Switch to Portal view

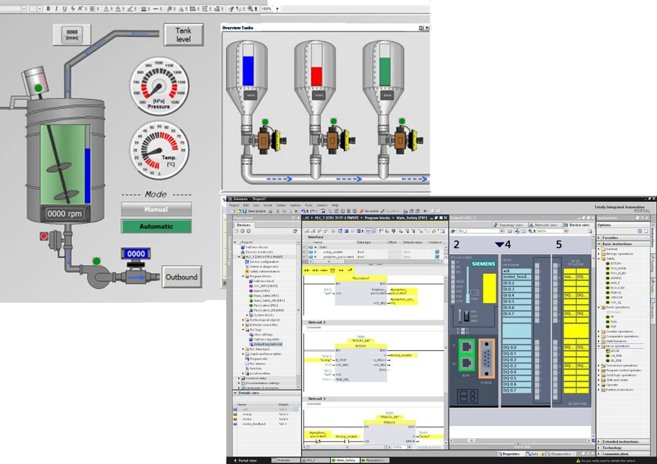coord(245,460)
